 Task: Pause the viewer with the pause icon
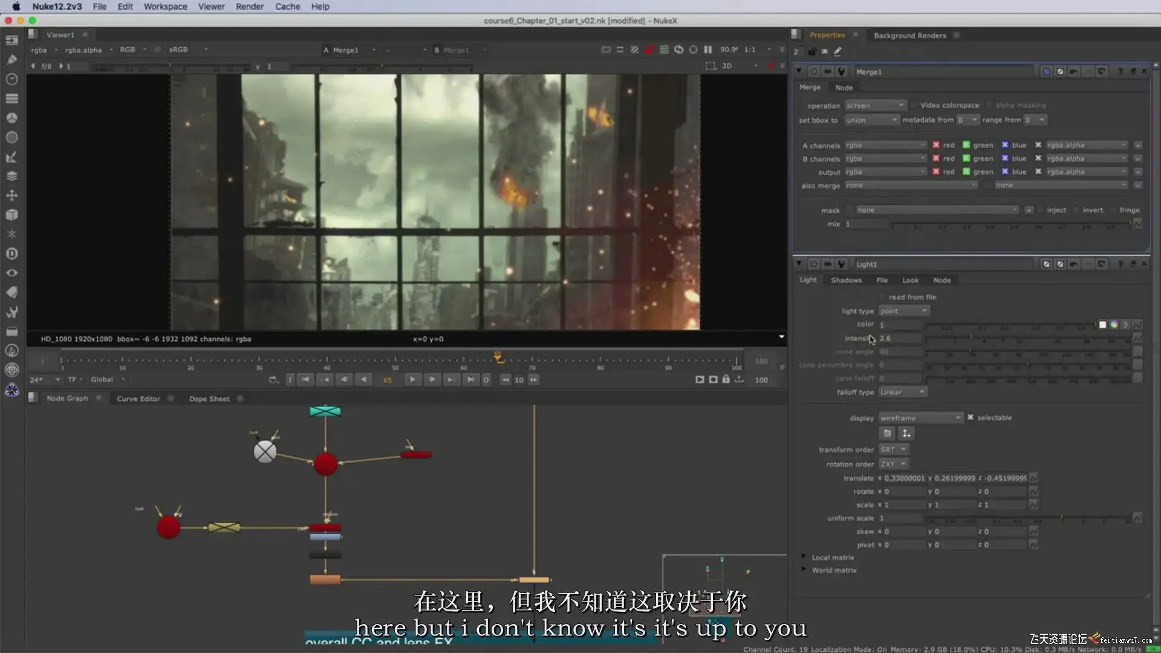(x=707, y=50)
